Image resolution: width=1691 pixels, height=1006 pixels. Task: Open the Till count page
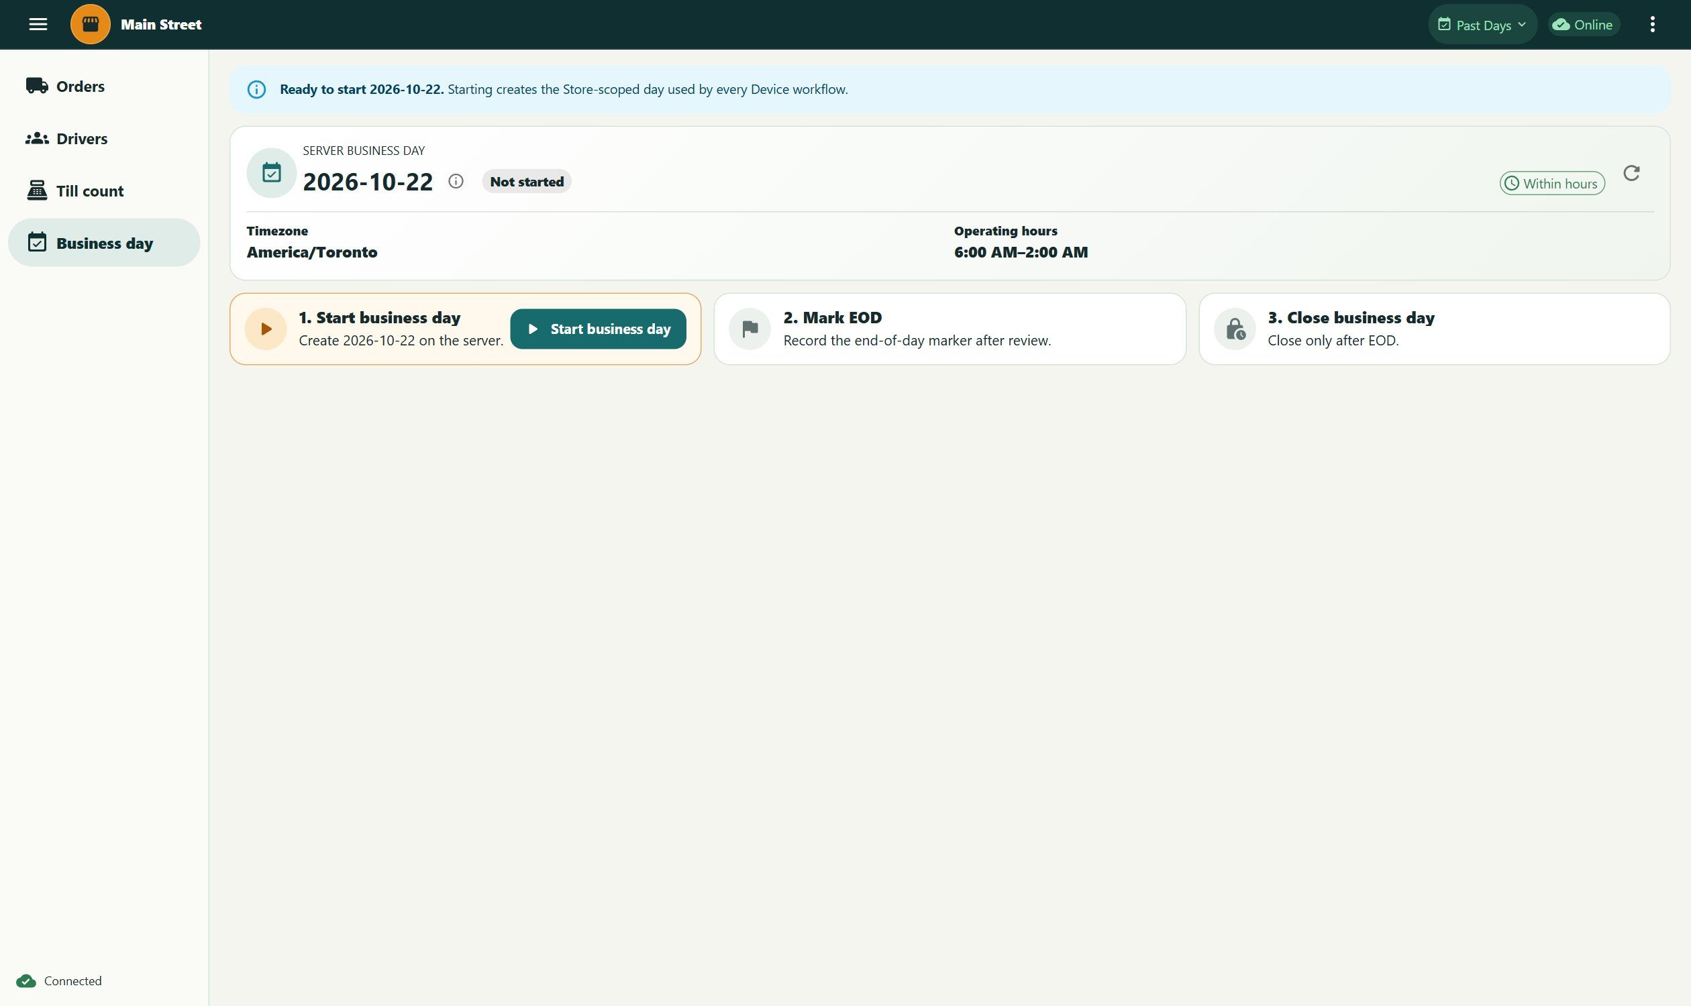click(x=104, y=190)
